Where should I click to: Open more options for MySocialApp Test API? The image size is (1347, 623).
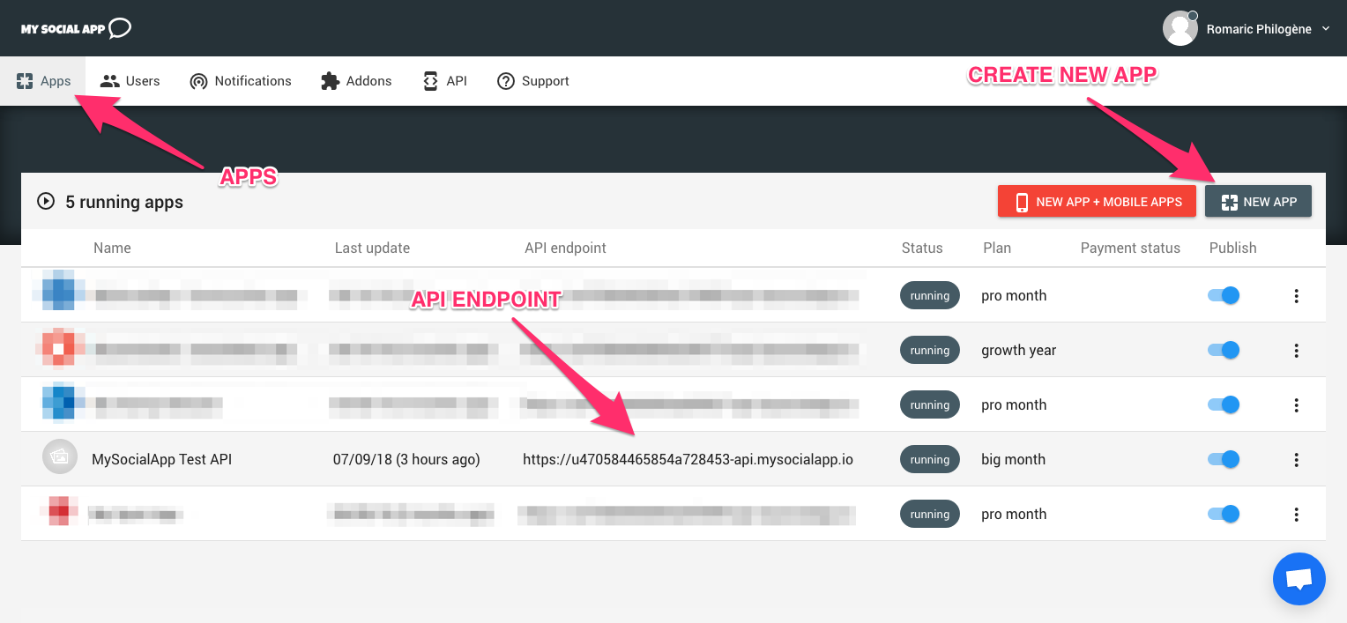pyautogui.click(x=1296, y=459)
